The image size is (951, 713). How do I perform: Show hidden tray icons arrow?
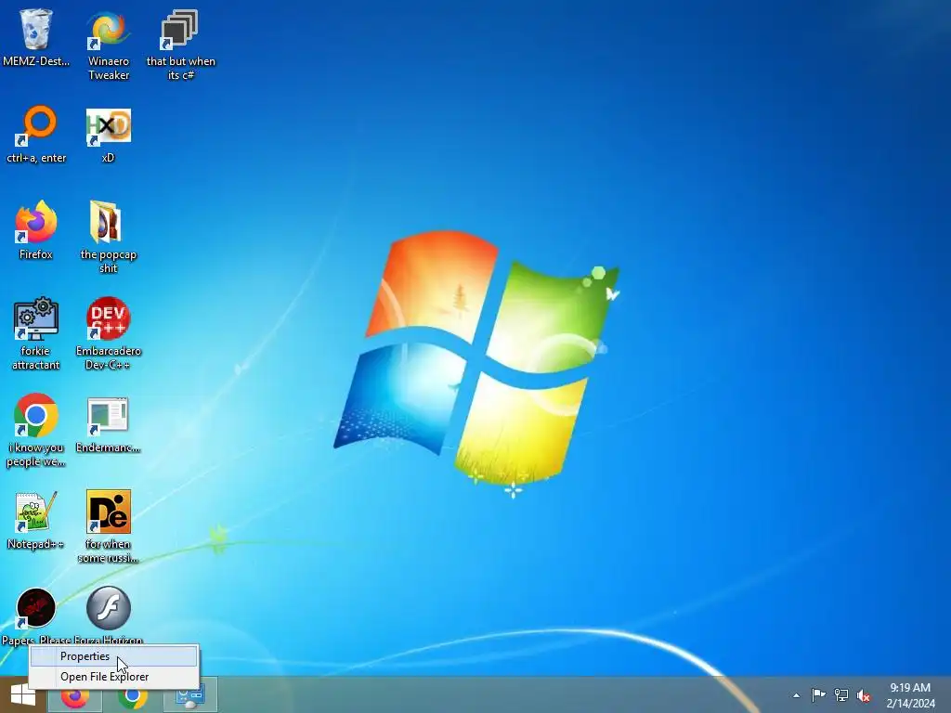796,695
